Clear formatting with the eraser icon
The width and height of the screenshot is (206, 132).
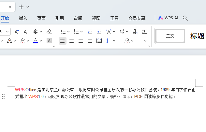click(49, 32)
